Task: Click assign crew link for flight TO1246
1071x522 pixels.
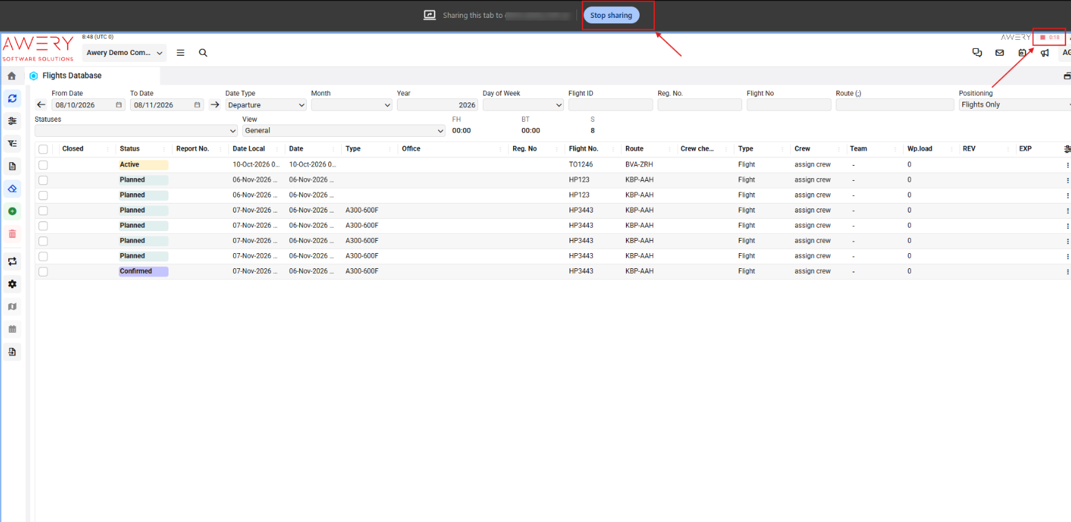Action: (x=813, y=165)
